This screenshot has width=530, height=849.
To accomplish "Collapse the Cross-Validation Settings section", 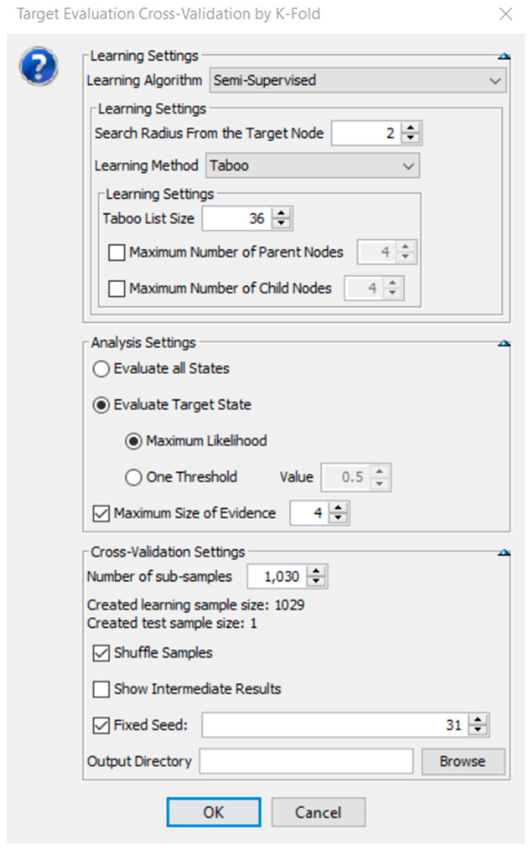I will 504,553.
